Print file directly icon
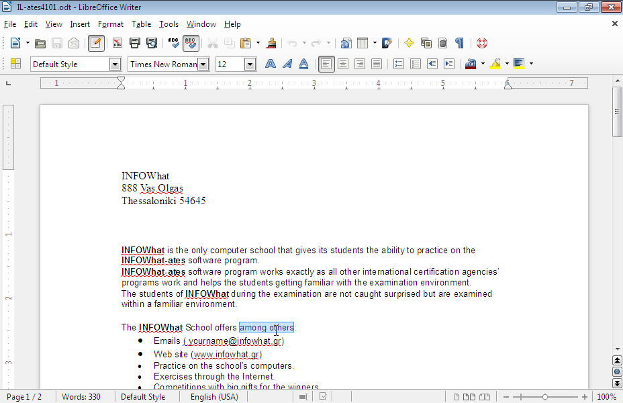Image resolution: width=623 pixels, height=403 pixels. pos(135,43)
